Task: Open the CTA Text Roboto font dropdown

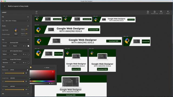Action: click(x=6, y=46)
